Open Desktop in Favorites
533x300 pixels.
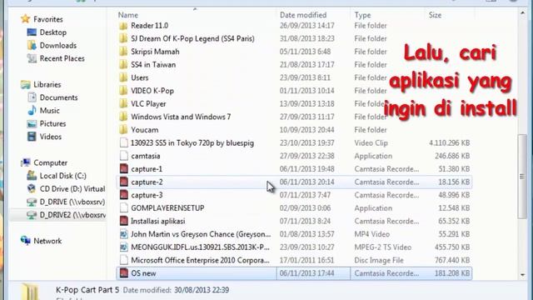coord(52,32)
